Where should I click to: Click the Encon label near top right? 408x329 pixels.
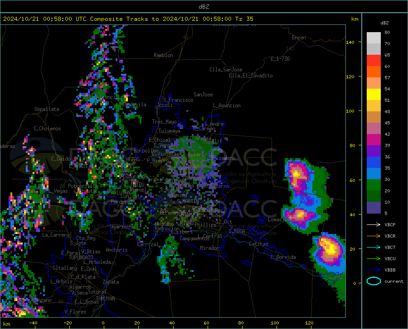click(299, 38)
